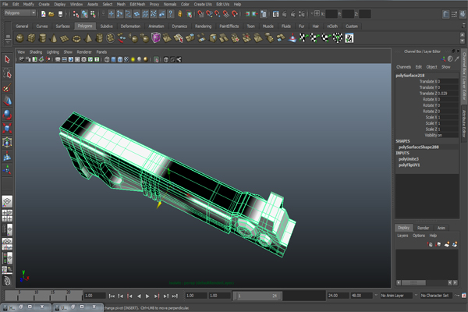Switch to single perspective view layout
This screenshot has height=312, width=468.
coord(7,201)
